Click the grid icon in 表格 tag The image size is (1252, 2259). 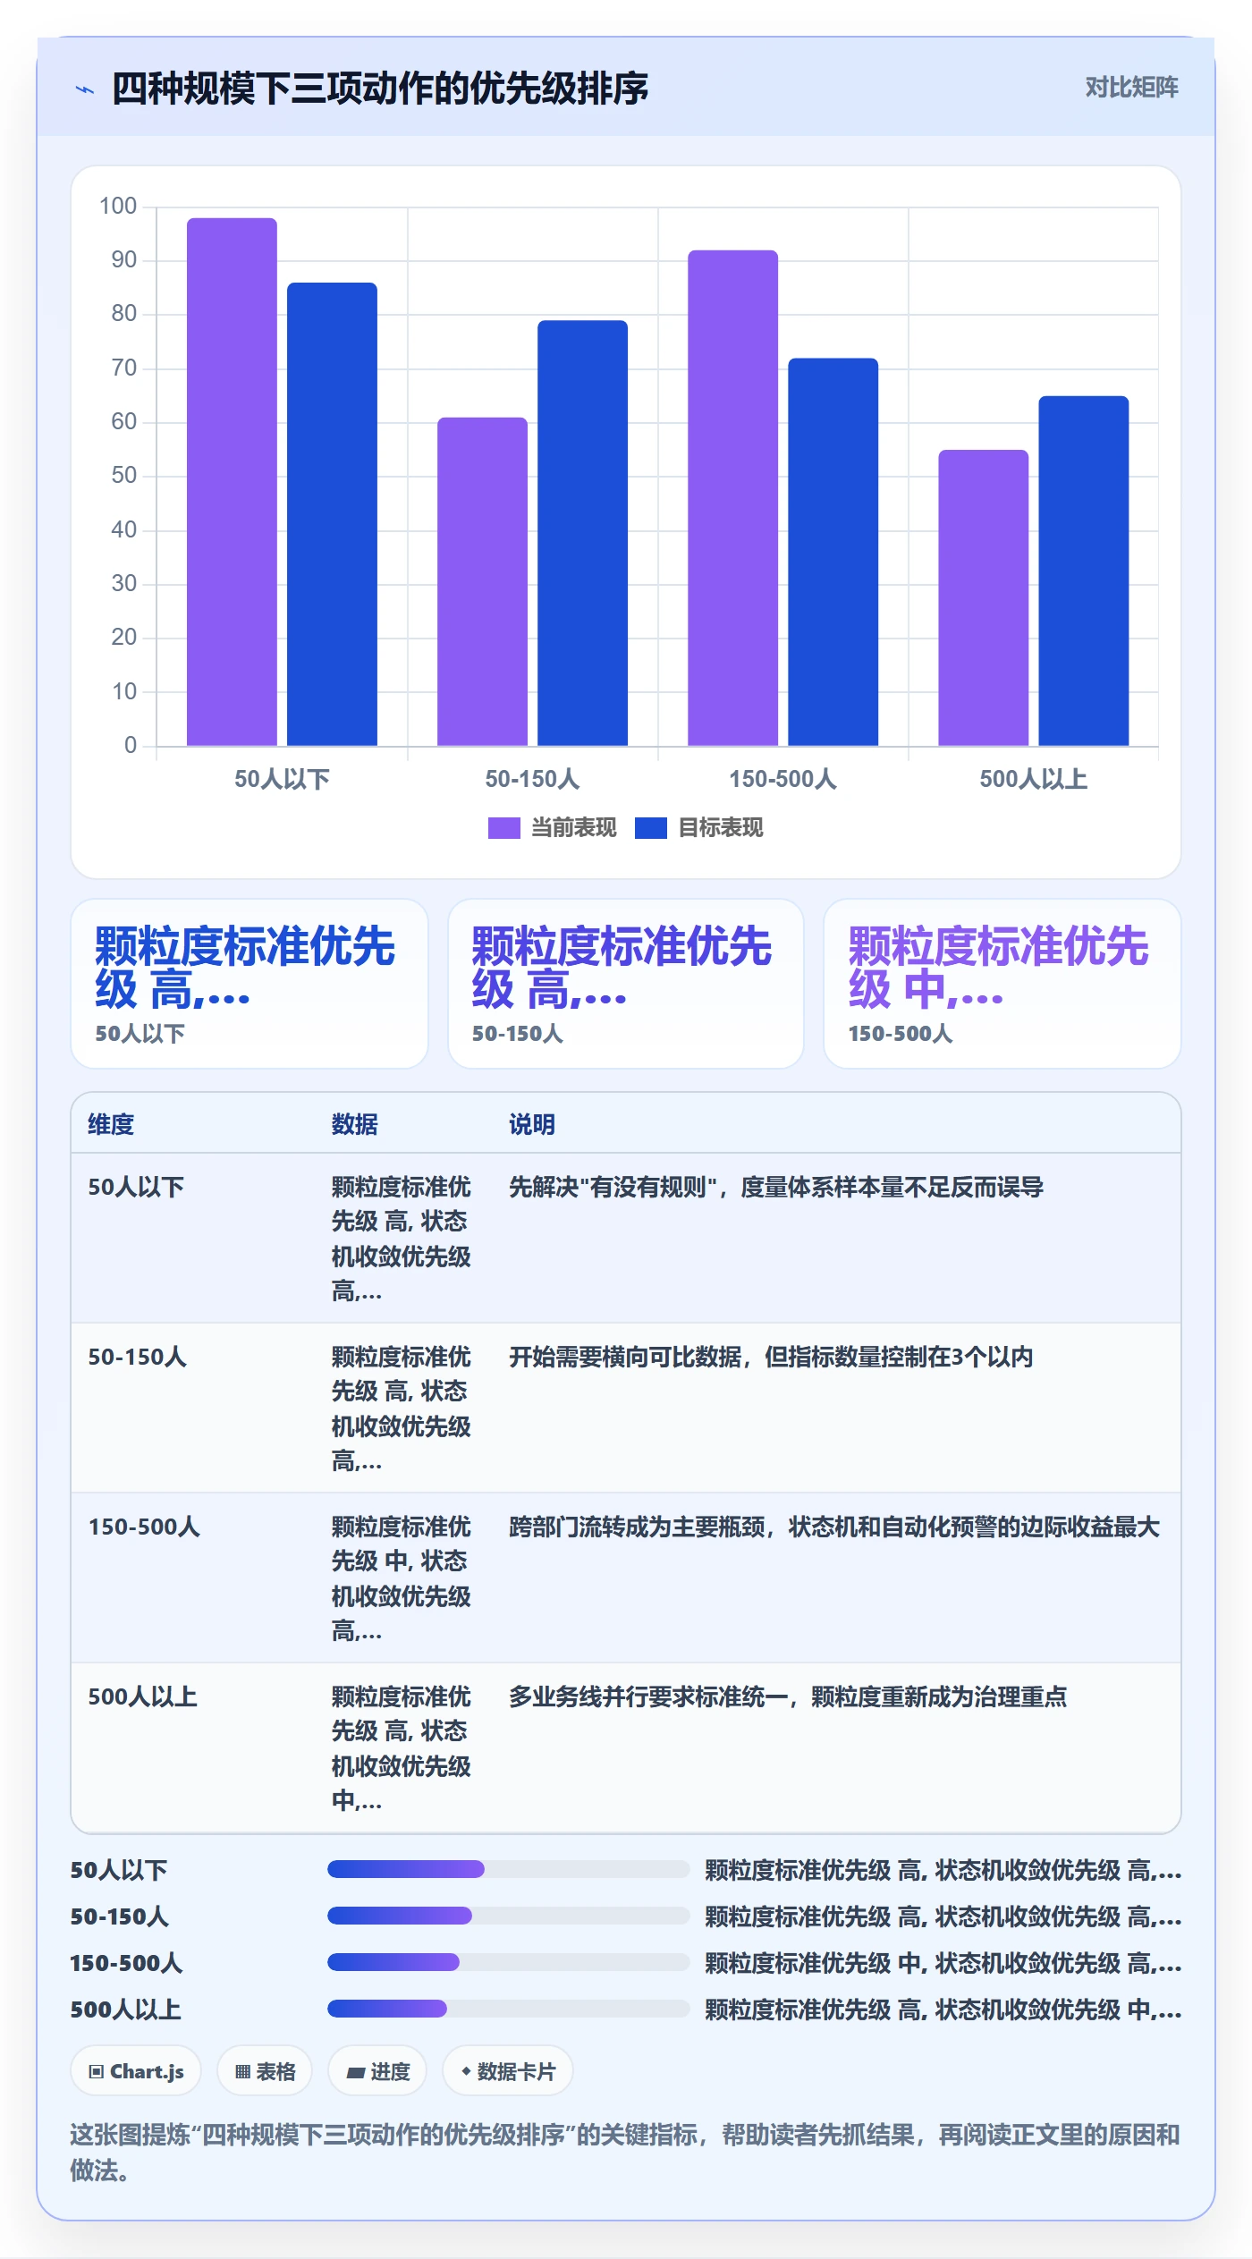pos(242,2072)
